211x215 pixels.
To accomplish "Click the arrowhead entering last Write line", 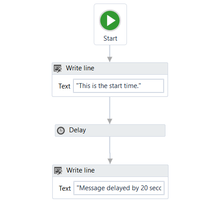I will (x=110, y=161).
